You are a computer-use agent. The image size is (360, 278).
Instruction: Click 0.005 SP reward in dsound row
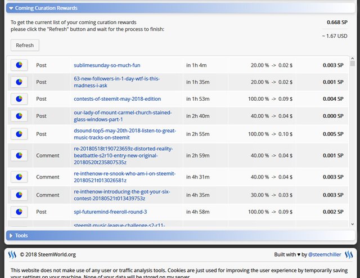pyautogui.click(x=333, y=134)
